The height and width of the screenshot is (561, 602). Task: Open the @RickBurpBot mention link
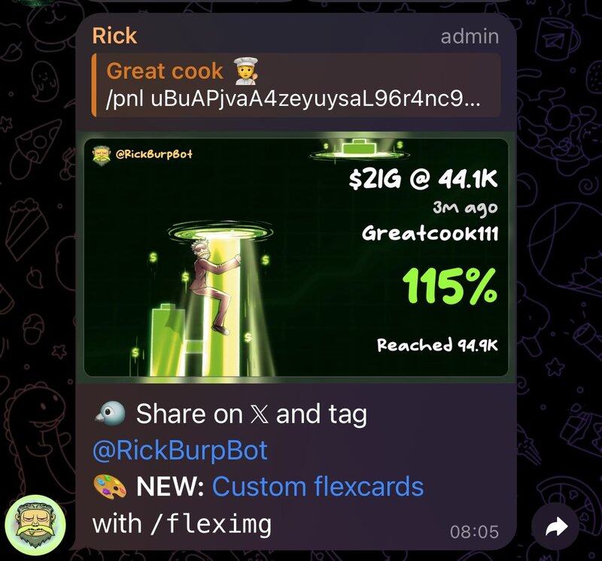pos(180,450)
